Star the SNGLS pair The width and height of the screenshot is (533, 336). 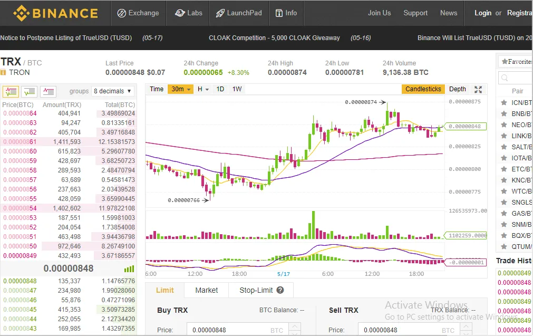pos(504,202)
